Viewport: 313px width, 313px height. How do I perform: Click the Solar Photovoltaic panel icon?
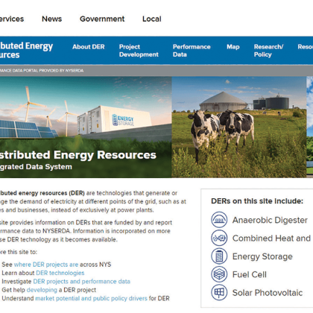coord(219,292)
